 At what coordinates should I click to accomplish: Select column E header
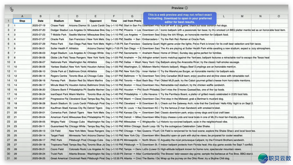point(95,16)
